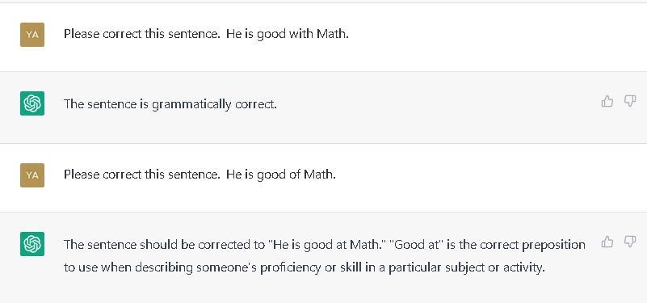Click the reply "The sentence is grammatically correct."
The image size is (647, 303).
pyautogui.click(x=170, y=104)
